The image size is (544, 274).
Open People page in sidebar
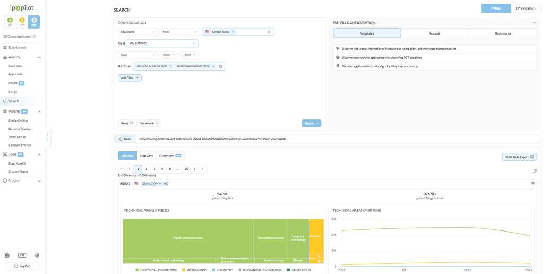pyautogui.click(x=13, y=83)
